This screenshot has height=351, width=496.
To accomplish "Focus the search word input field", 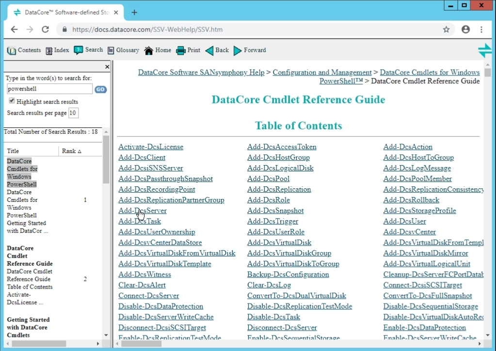I will (x=49, y=89).
